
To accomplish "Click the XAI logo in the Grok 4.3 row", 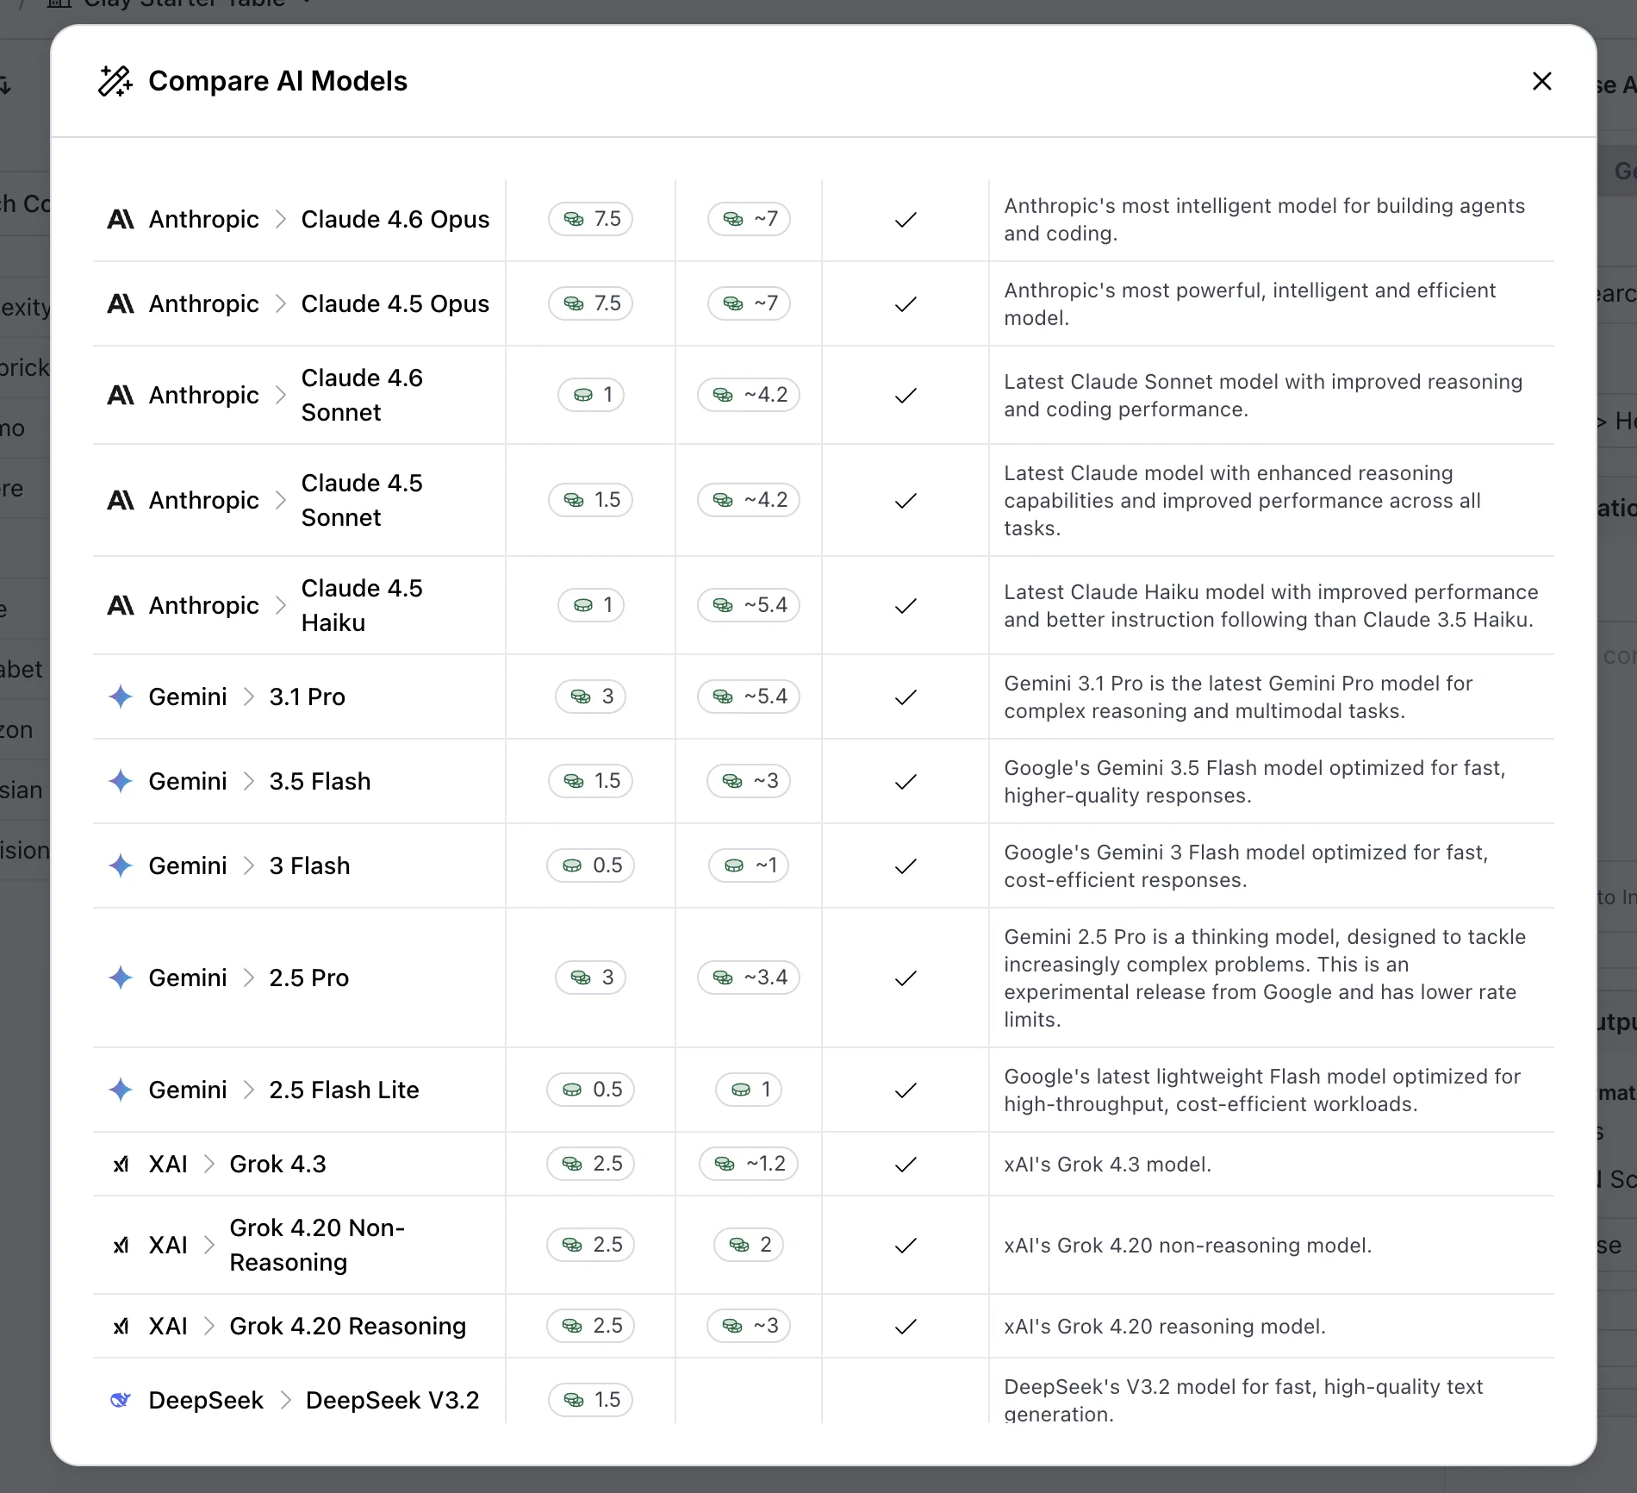I will [x=121, y=1165].
